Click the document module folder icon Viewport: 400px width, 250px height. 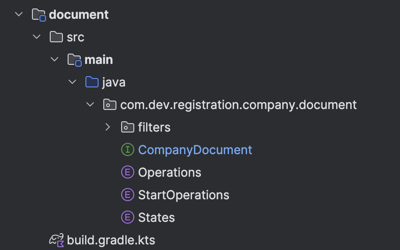[38, 15]
